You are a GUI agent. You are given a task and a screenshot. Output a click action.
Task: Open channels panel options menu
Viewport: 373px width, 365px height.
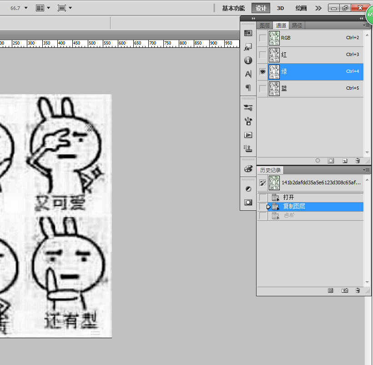coord(367,25)
